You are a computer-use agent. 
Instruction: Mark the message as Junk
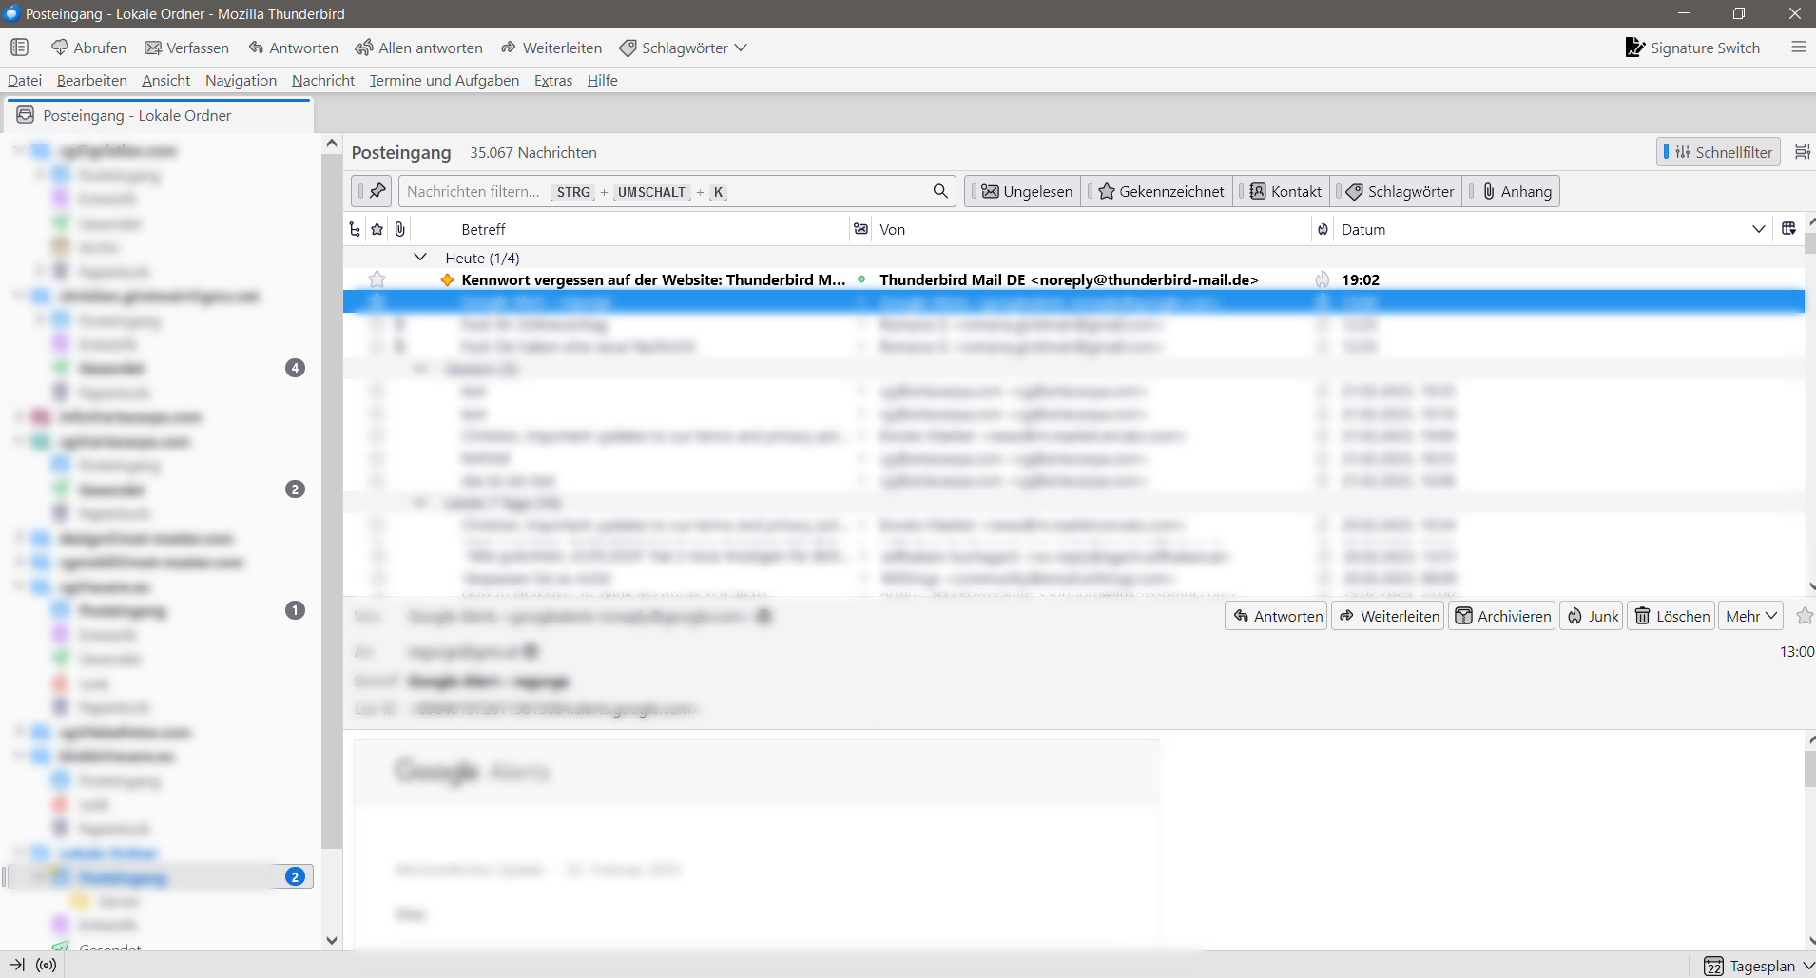pos(1592,616)
